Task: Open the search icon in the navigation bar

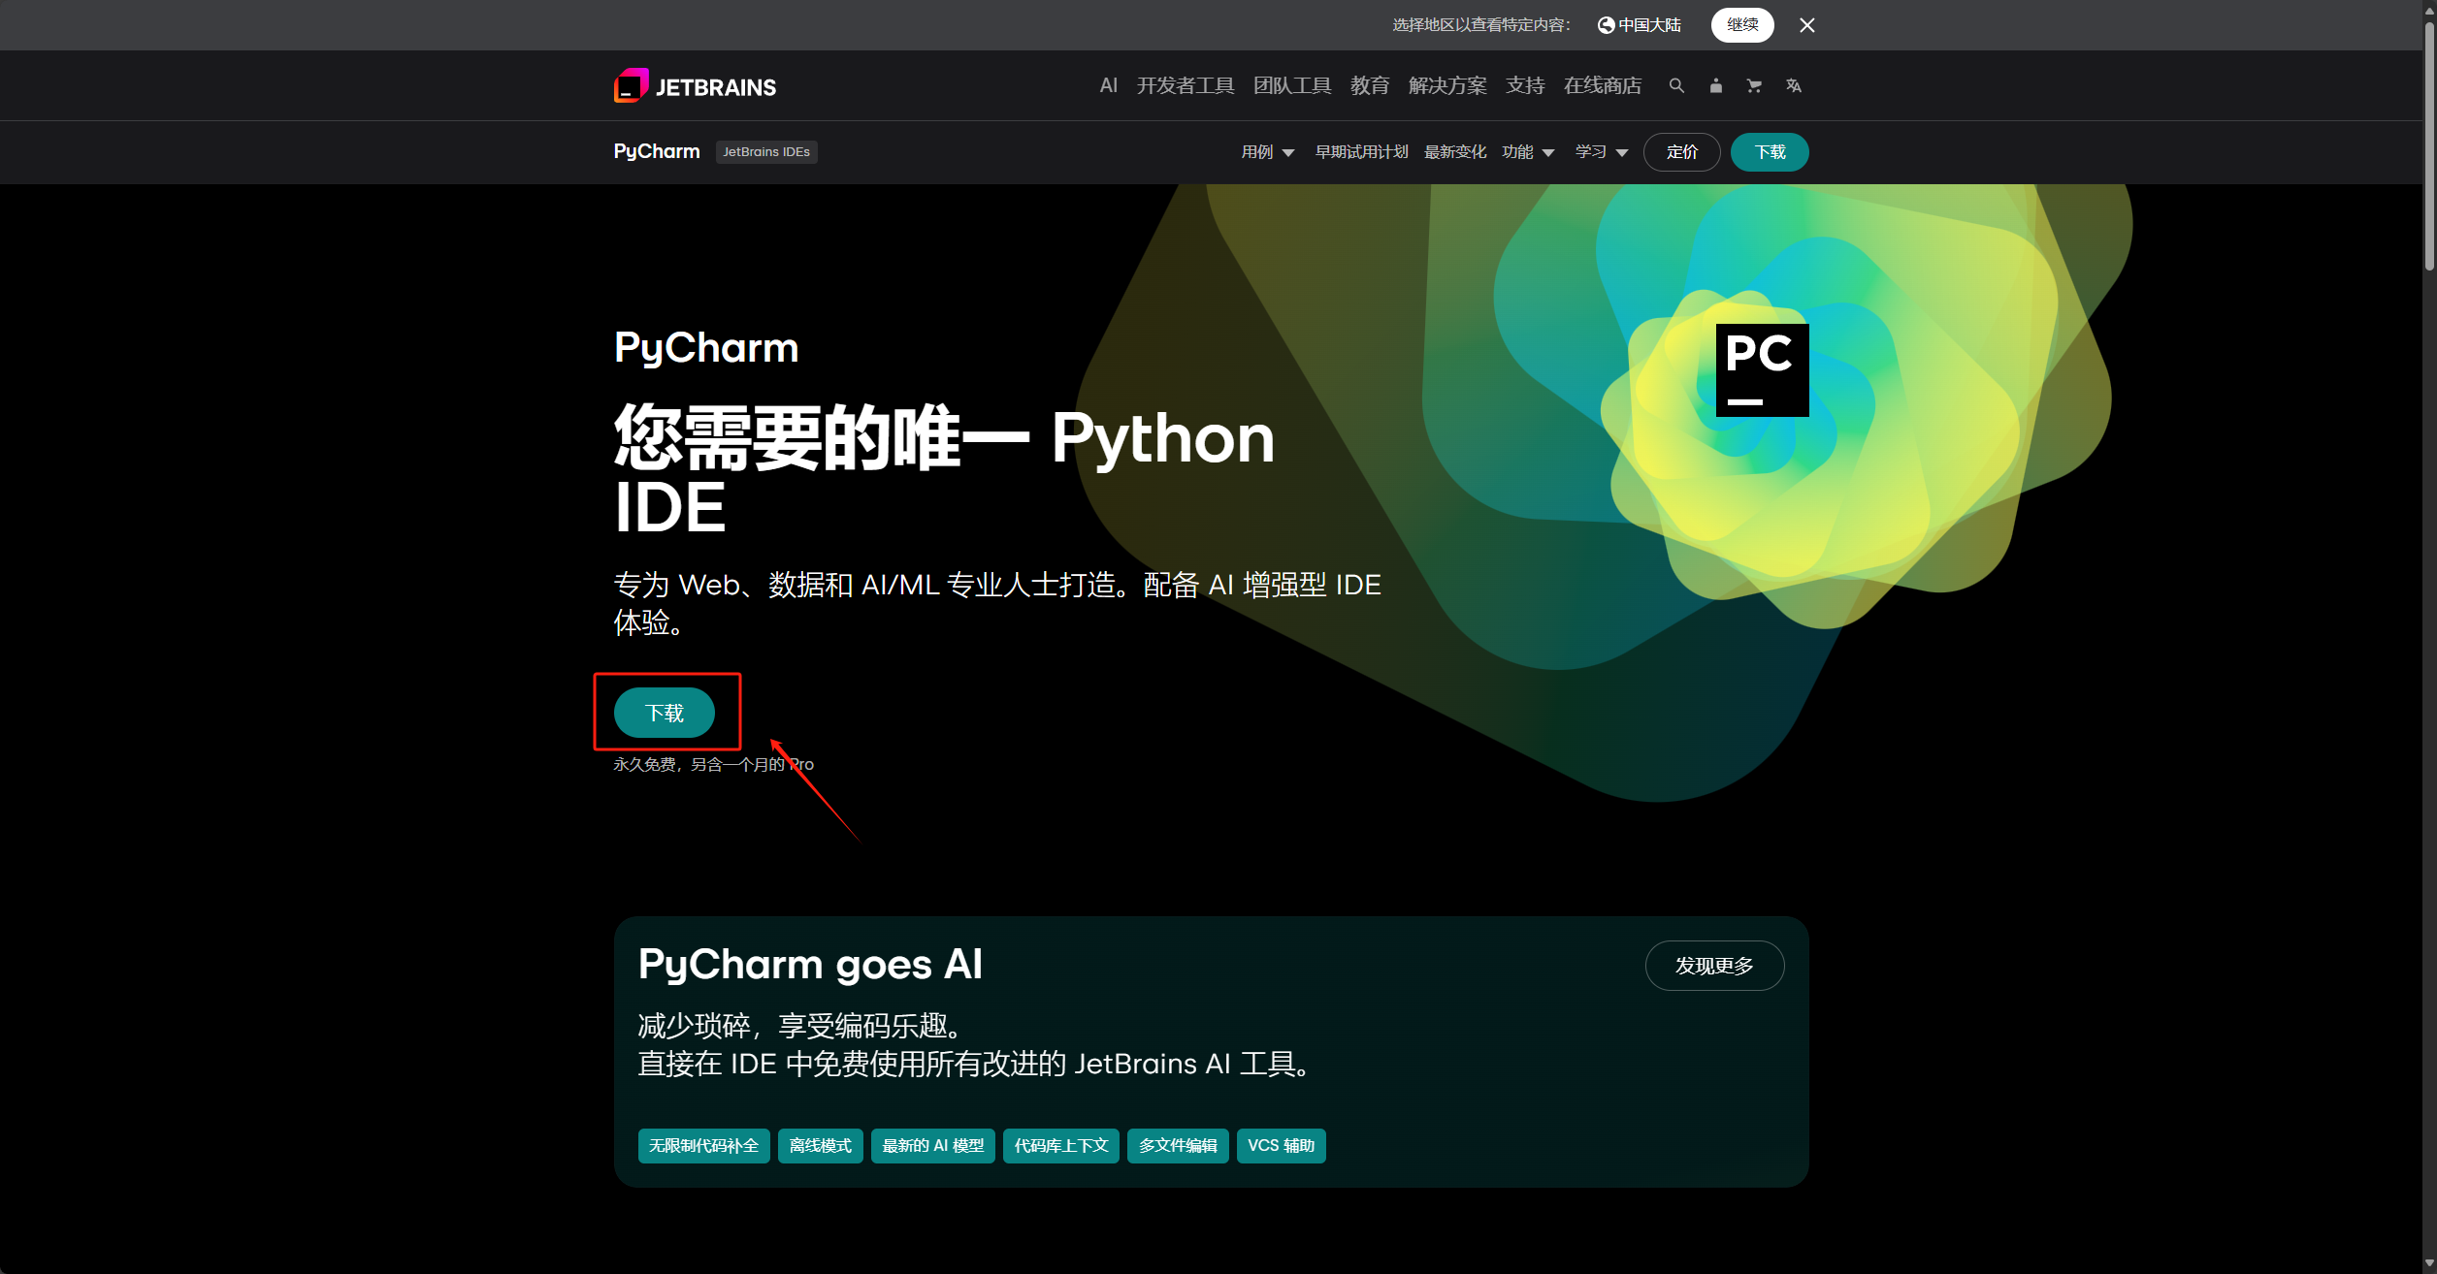Action: click(x=1676, y=85)
